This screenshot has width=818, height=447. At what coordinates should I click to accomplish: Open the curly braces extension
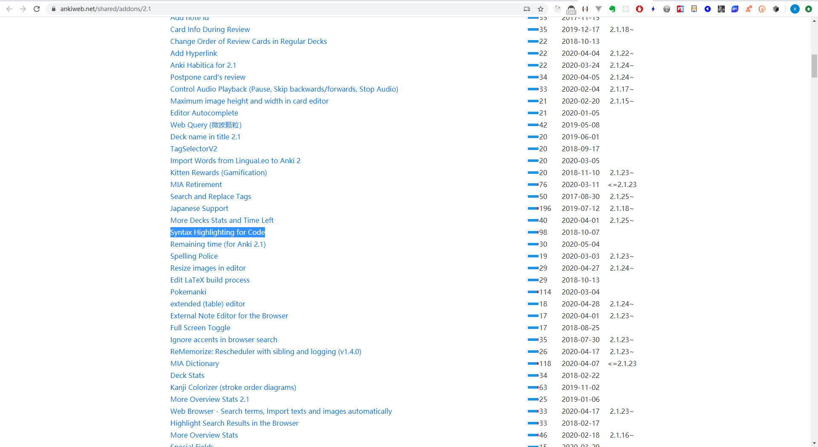point(585,9)
